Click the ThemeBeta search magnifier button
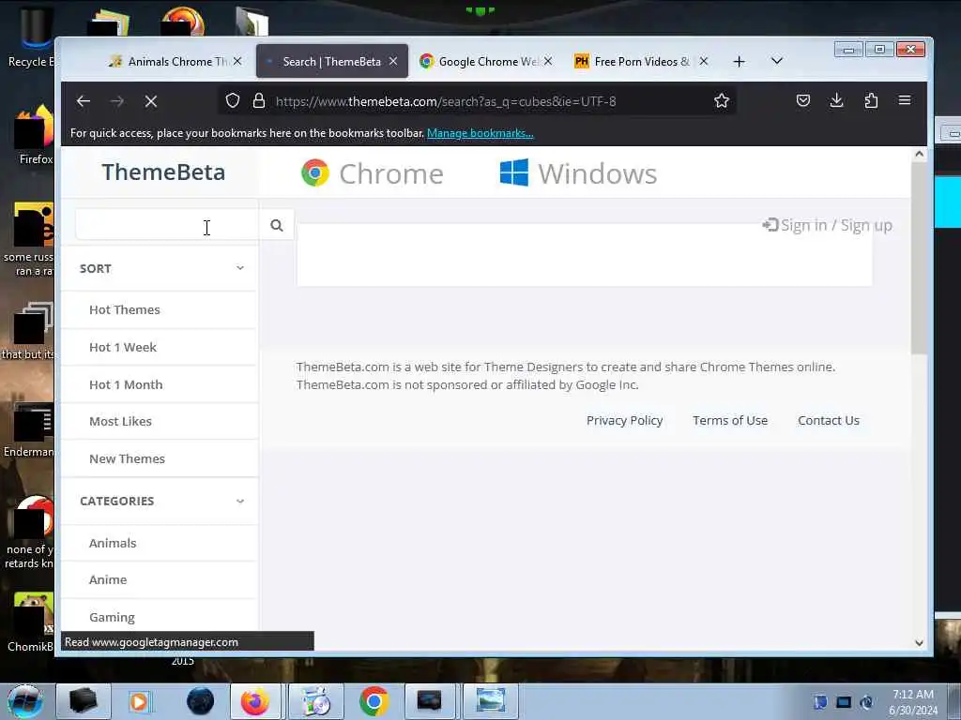The width and height of the screenshot is (961, 720). tap(277, 225)
